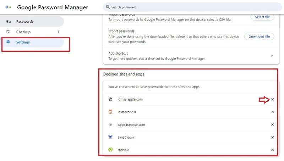Click the sanad.iau.ir site name

coord(126,137)
